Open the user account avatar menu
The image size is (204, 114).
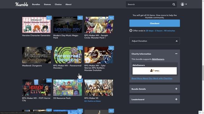pos(182,4)
